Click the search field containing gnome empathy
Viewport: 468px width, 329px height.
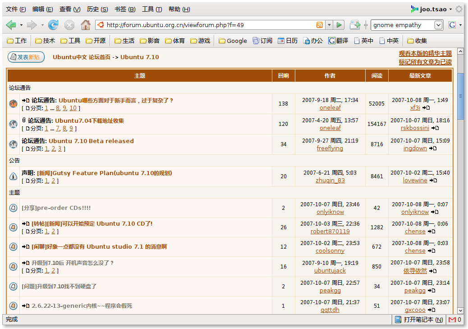402,25
